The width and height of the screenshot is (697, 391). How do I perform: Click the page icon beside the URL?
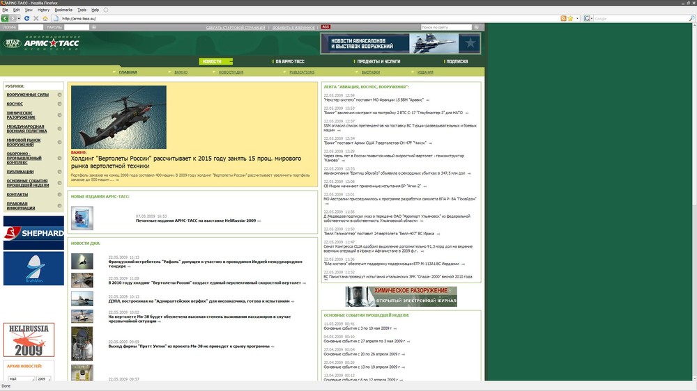(x=56, y=18)
